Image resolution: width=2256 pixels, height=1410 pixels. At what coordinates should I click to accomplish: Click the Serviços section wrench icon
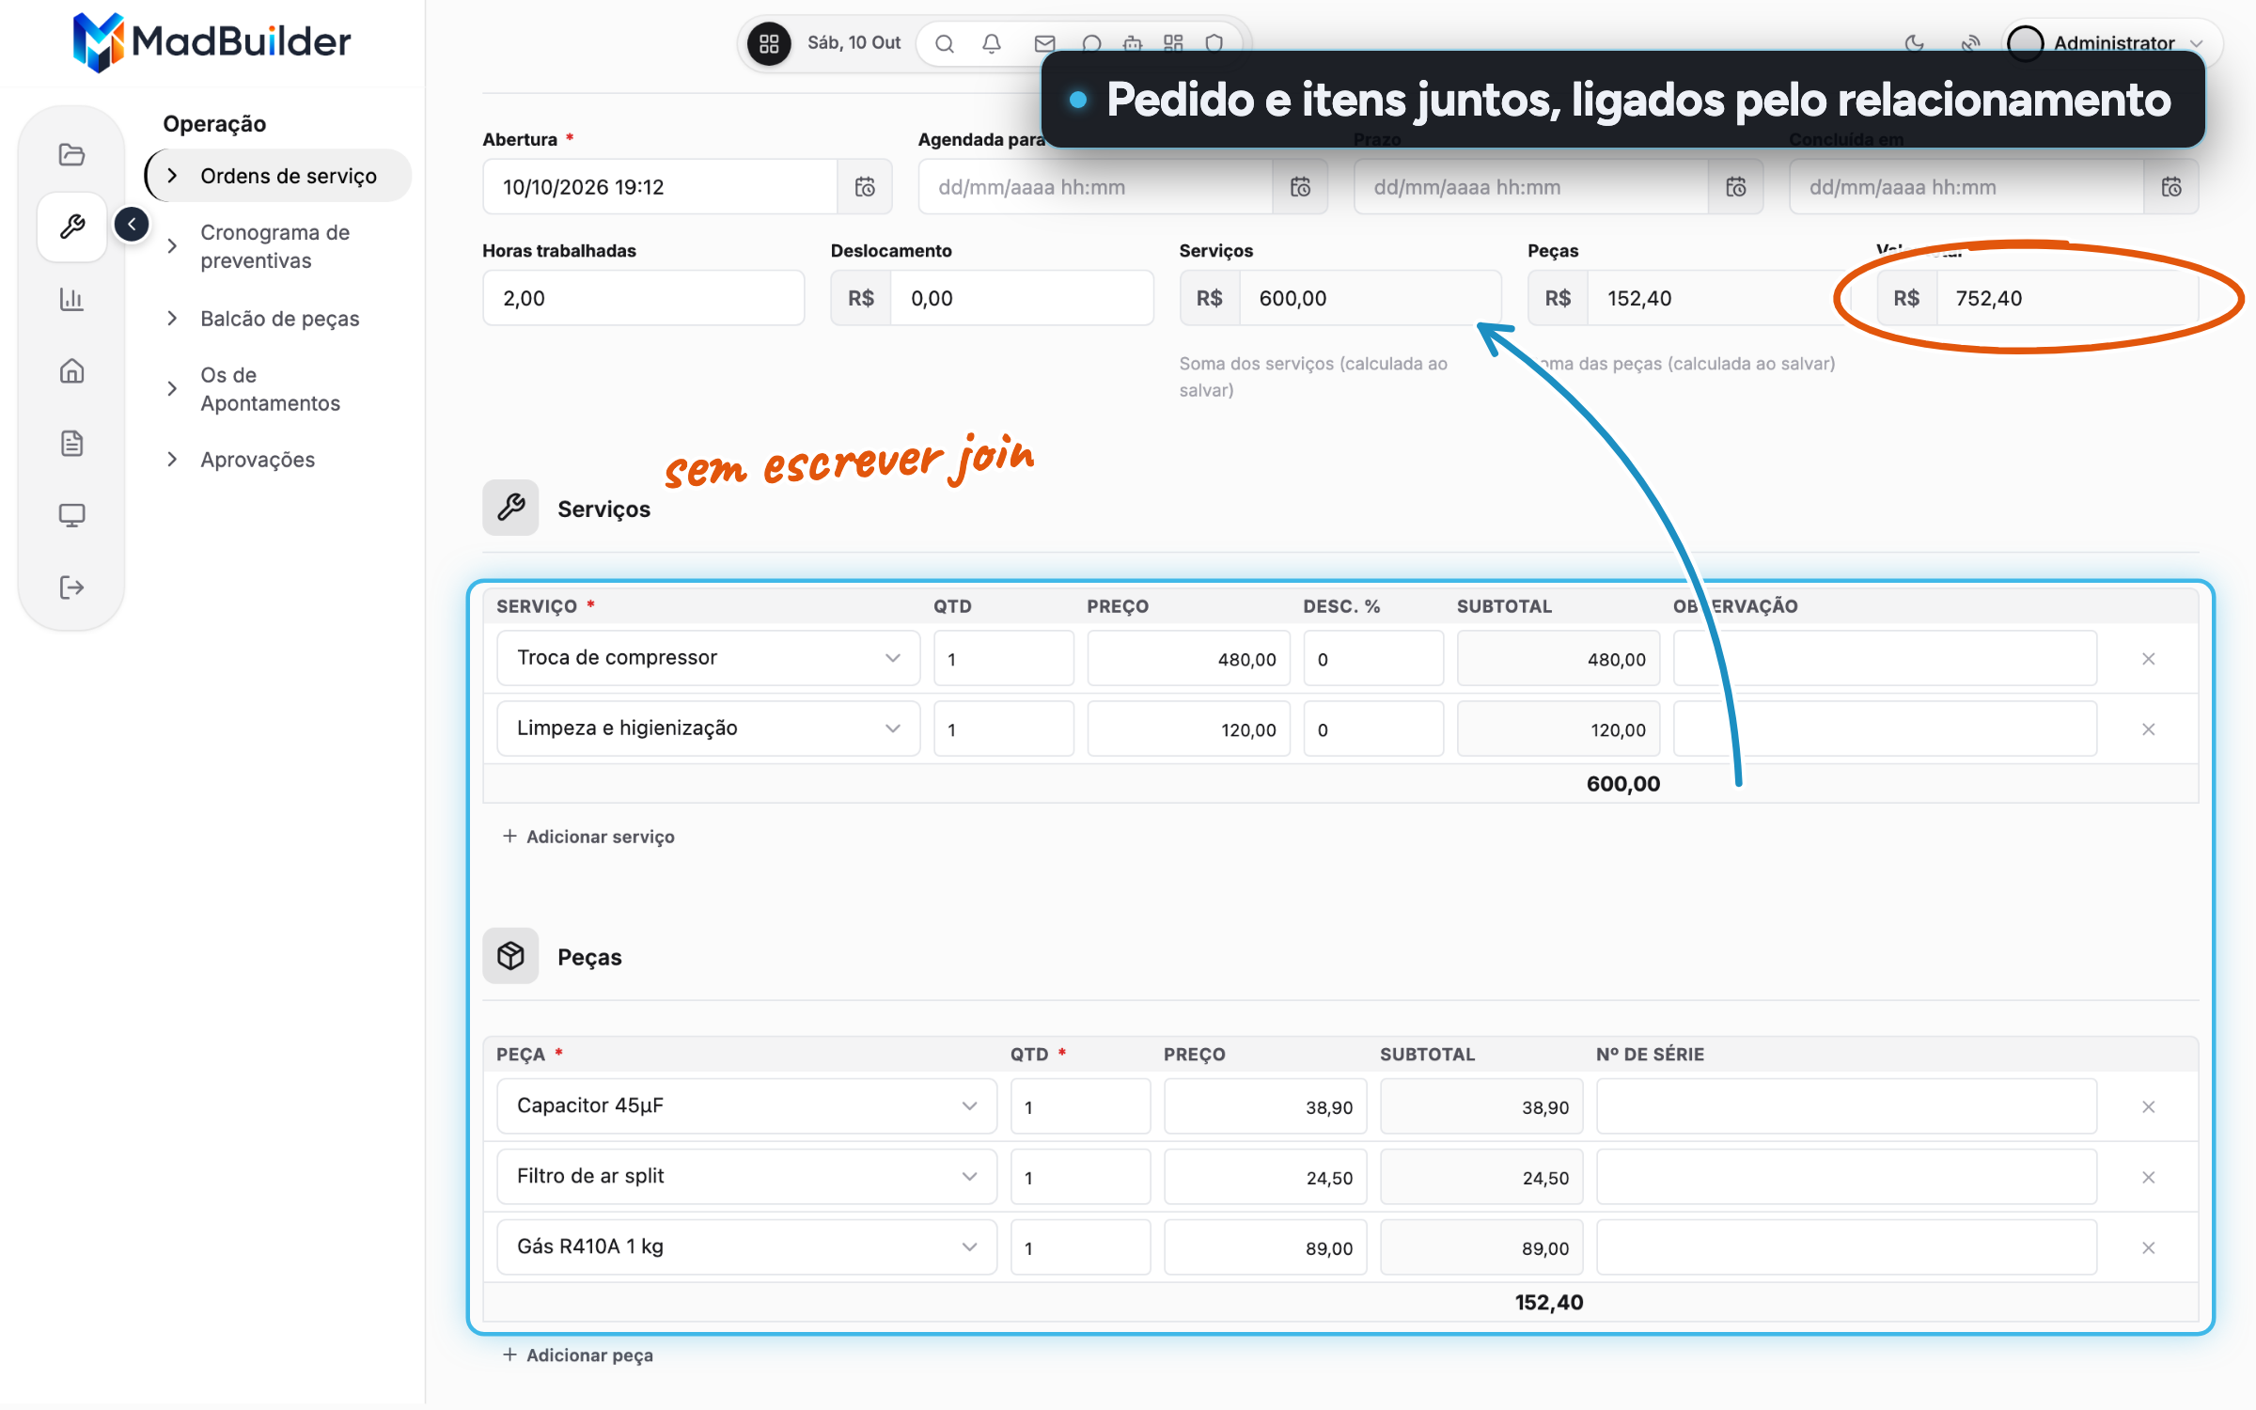(x=510, y=508)
